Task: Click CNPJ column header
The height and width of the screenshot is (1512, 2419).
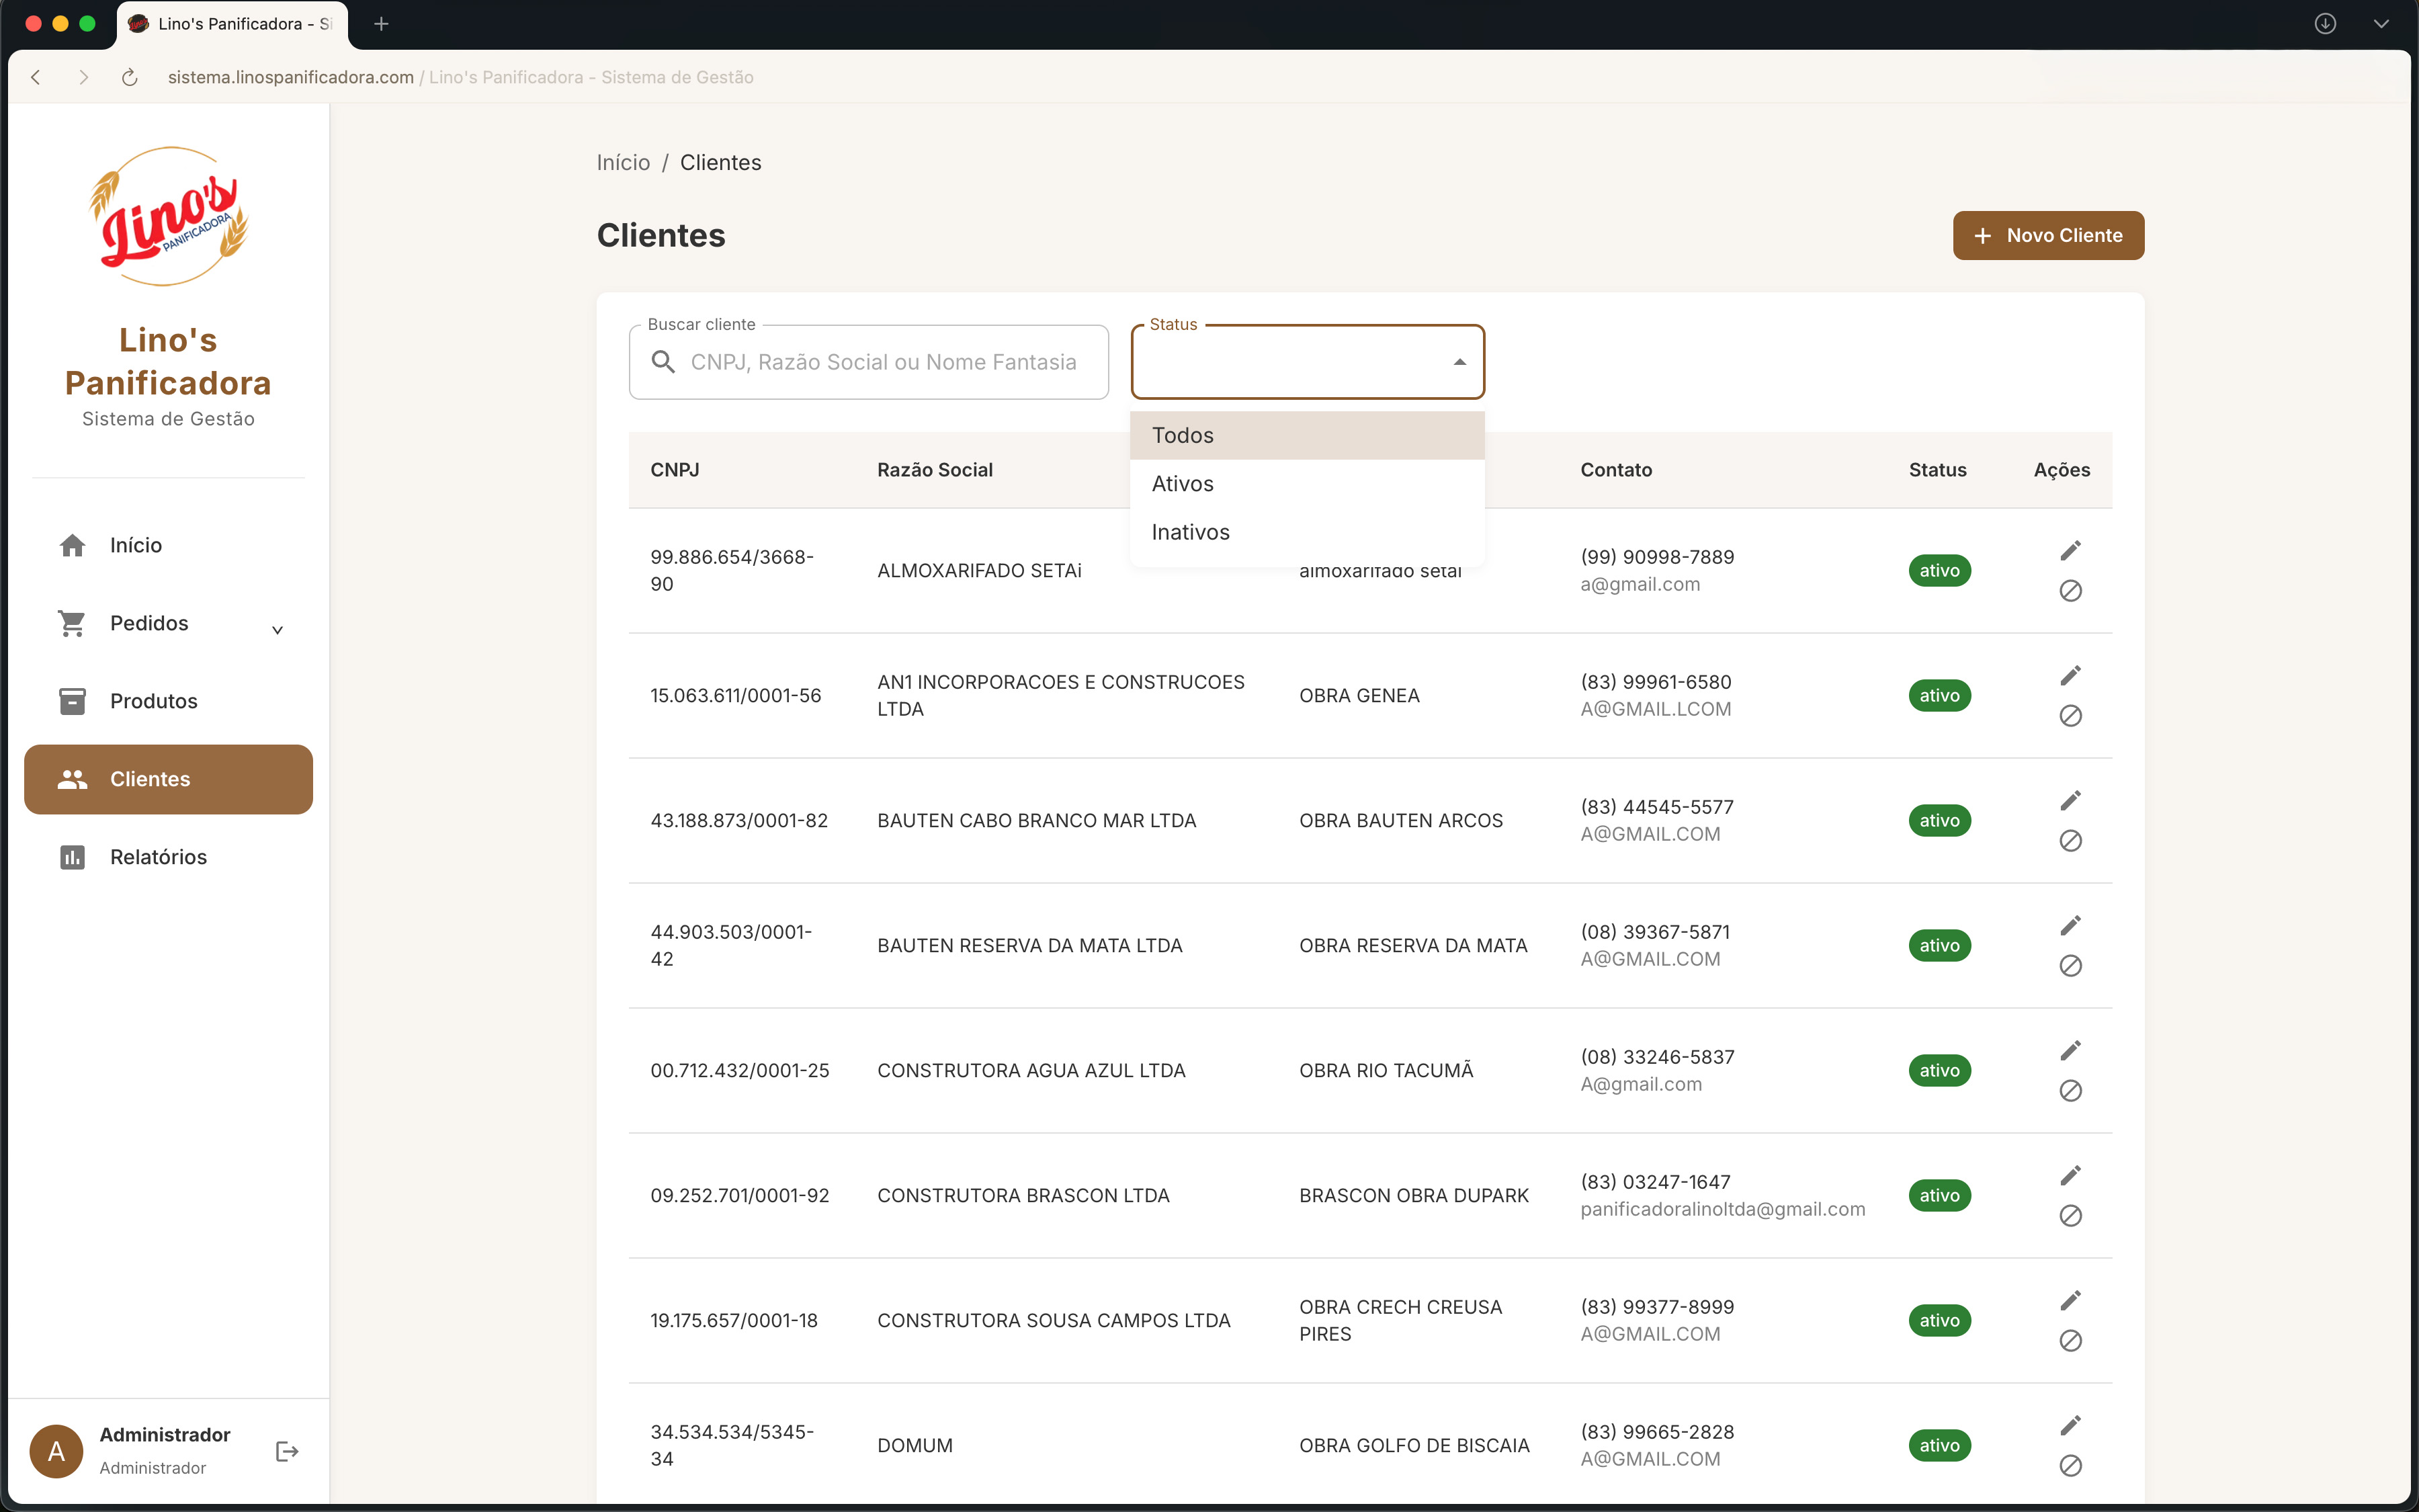Action: point(675,470)
